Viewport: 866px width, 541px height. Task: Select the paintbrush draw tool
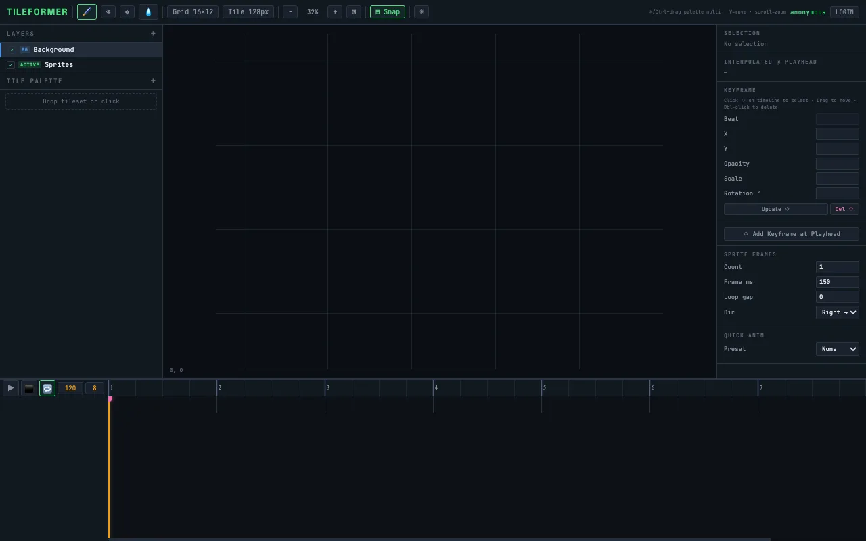tap(87, 11)
